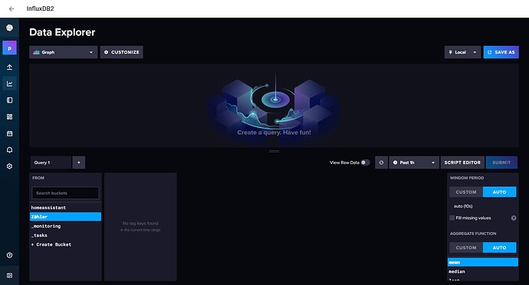Image resolution: width=529 pixels, height=285 pixels.
Task: Click the SUBMIT button
Action: pyautogui.click(x=501, y=162)
